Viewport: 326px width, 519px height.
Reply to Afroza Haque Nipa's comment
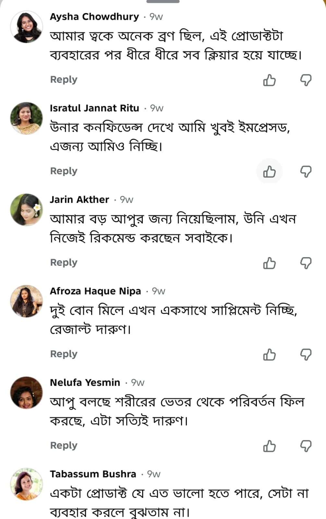click(64, 354)
